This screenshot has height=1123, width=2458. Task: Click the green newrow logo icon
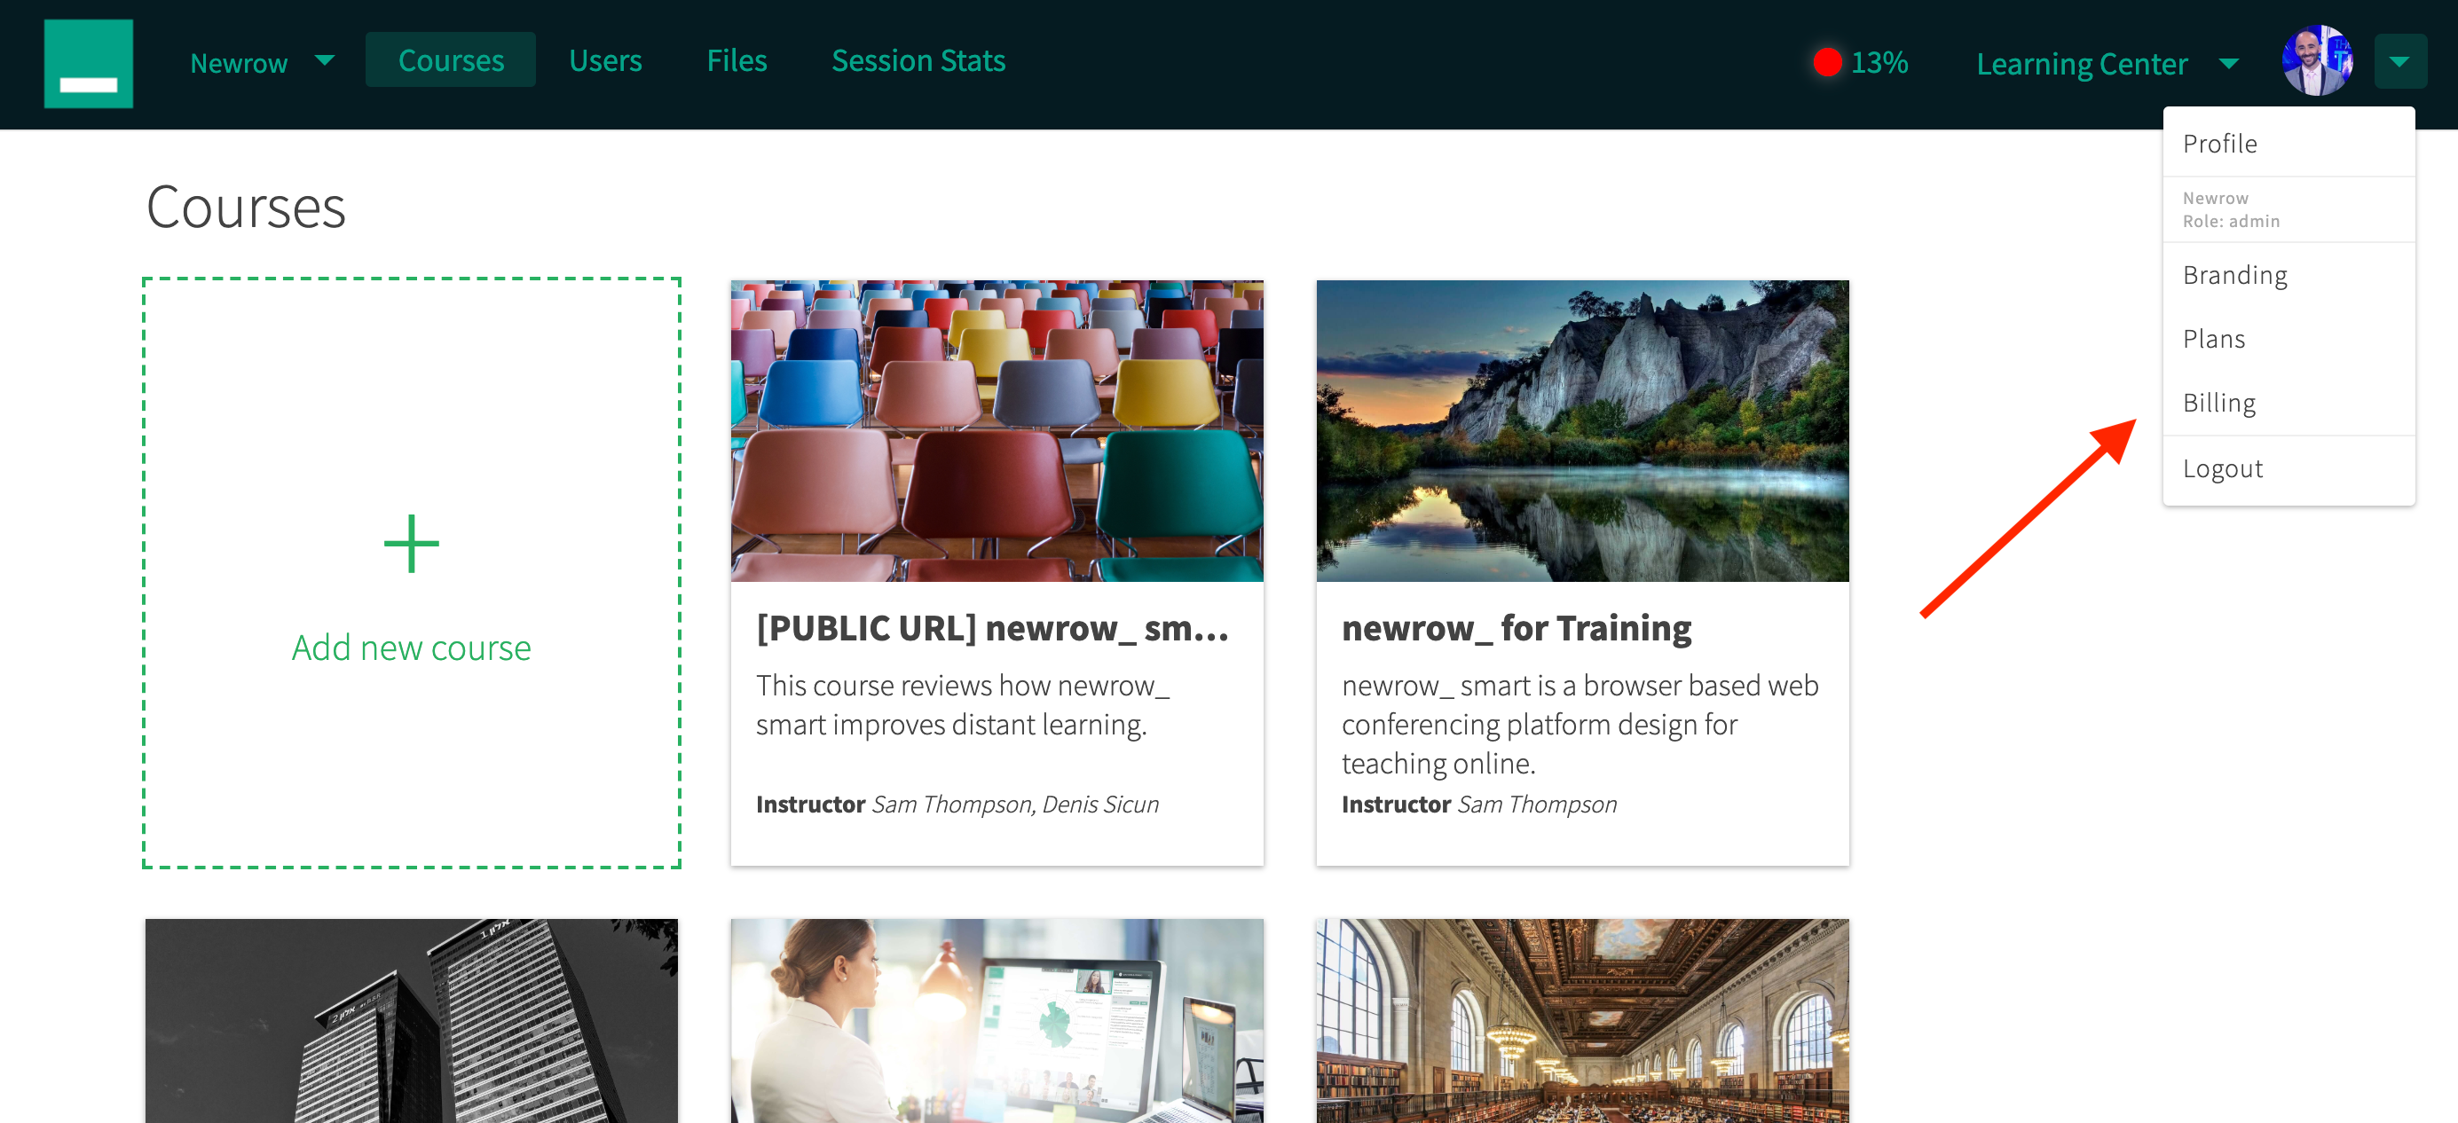(88, 63)
